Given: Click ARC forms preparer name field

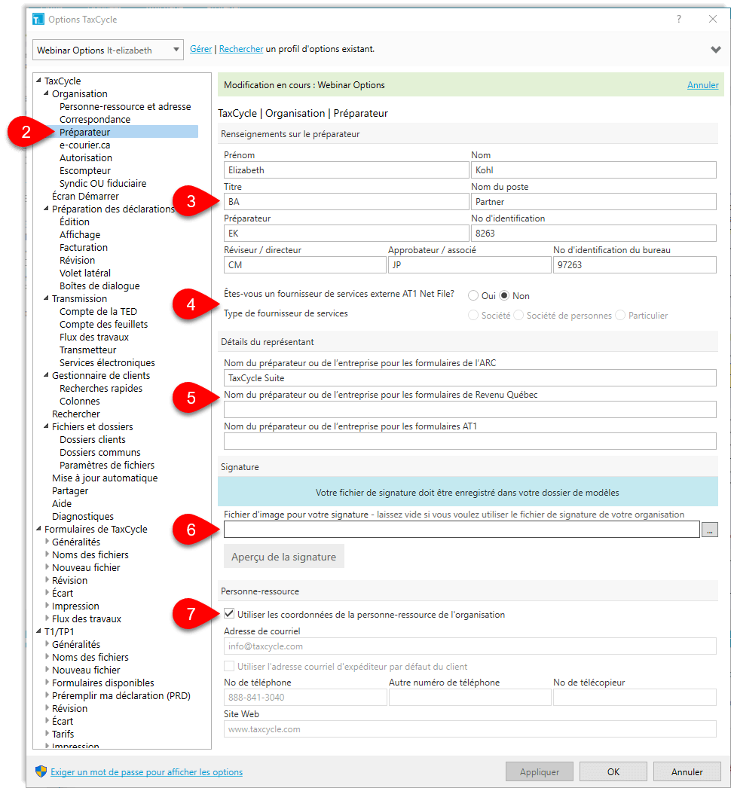Looking at the screenshot, I should pyautogui.click(x=470, y=378).
